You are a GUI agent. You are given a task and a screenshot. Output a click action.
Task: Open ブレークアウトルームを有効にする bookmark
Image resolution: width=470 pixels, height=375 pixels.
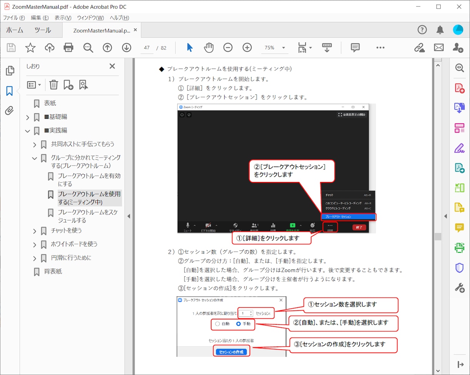[89, 180]
